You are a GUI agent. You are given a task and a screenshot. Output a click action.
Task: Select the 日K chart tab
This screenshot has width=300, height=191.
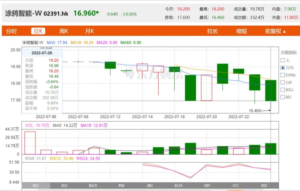[38, 31]
